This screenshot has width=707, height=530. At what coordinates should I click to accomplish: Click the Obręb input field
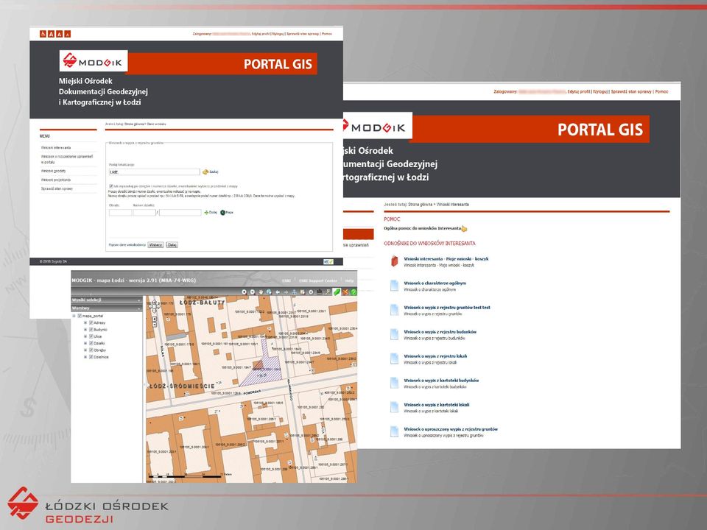pos(120,212)
